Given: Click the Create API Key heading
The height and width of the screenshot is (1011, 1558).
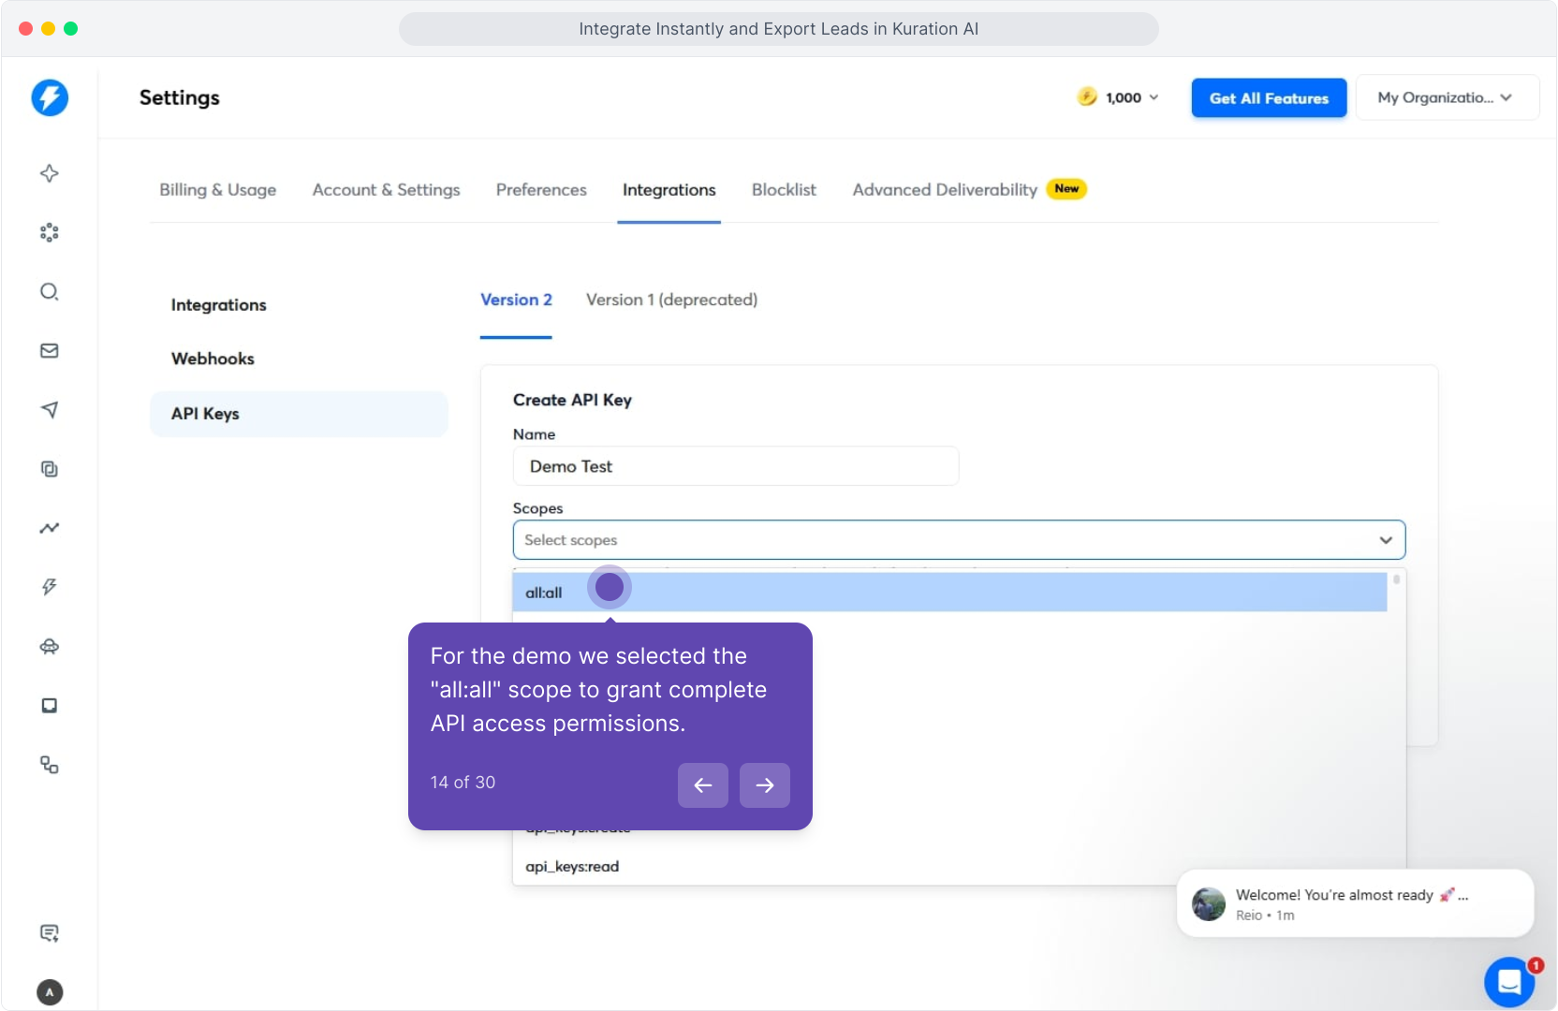Looking at the screenshot, I should (572, 400).
